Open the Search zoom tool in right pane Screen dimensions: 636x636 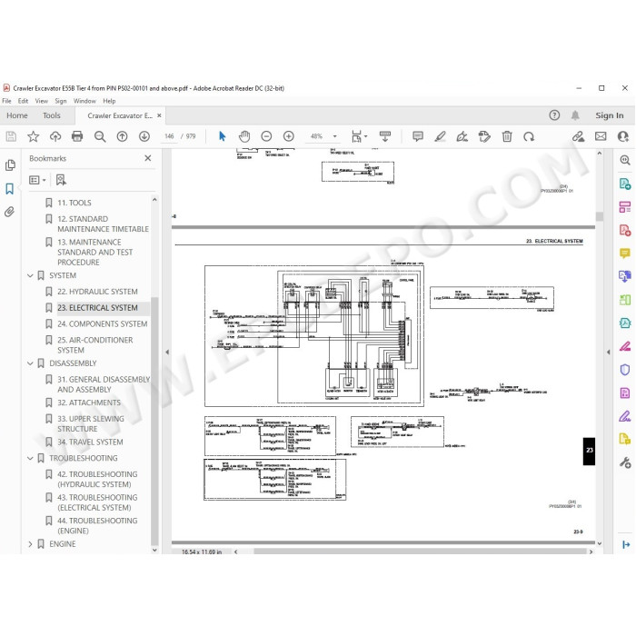(625, 160)
